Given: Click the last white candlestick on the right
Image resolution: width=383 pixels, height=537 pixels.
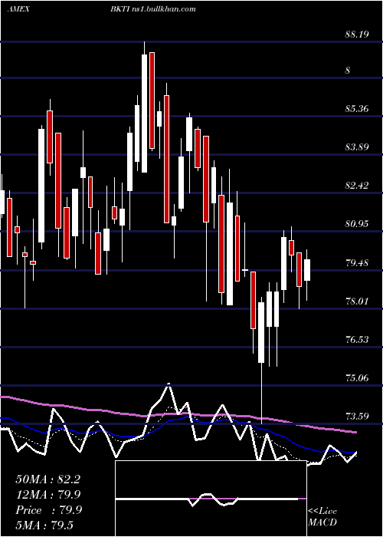Looking at the screenshot, I should (307, 270).
